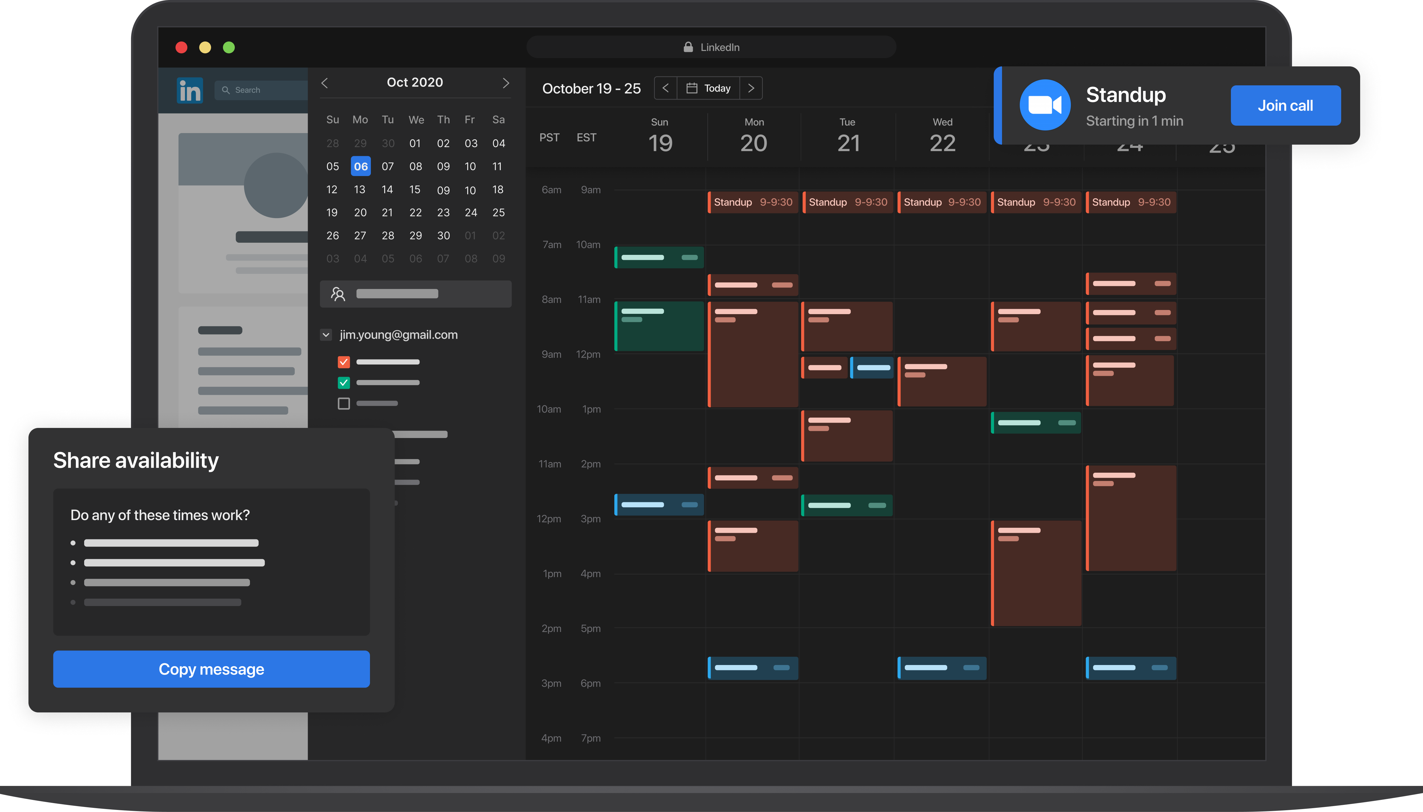
Task: Click Mon 20 day header
Action: [754, 136]
